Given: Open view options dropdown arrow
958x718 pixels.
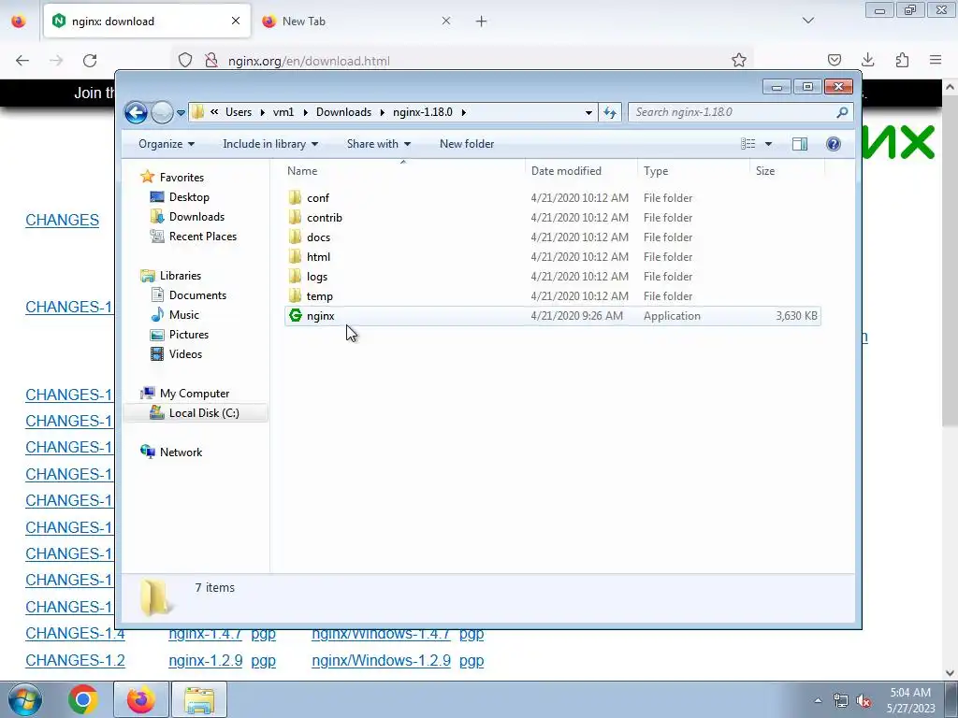Looking at the screenshot, I should tap(768, 144).
